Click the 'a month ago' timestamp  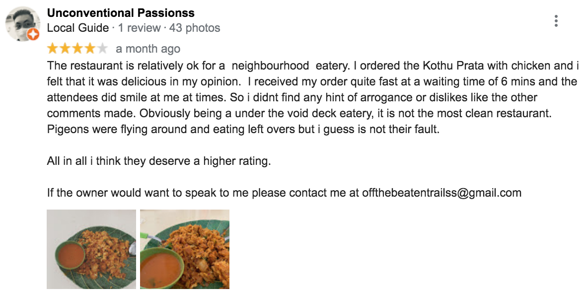point(148,49)
